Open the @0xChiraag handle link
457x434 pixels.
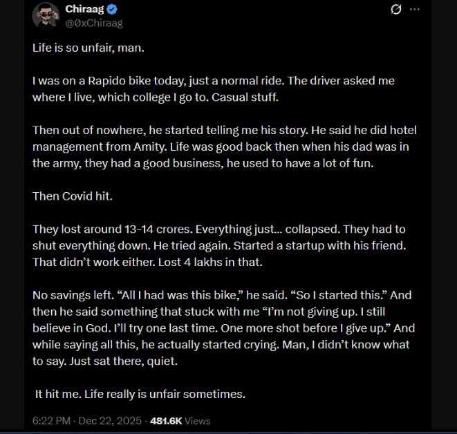point(94,23)
